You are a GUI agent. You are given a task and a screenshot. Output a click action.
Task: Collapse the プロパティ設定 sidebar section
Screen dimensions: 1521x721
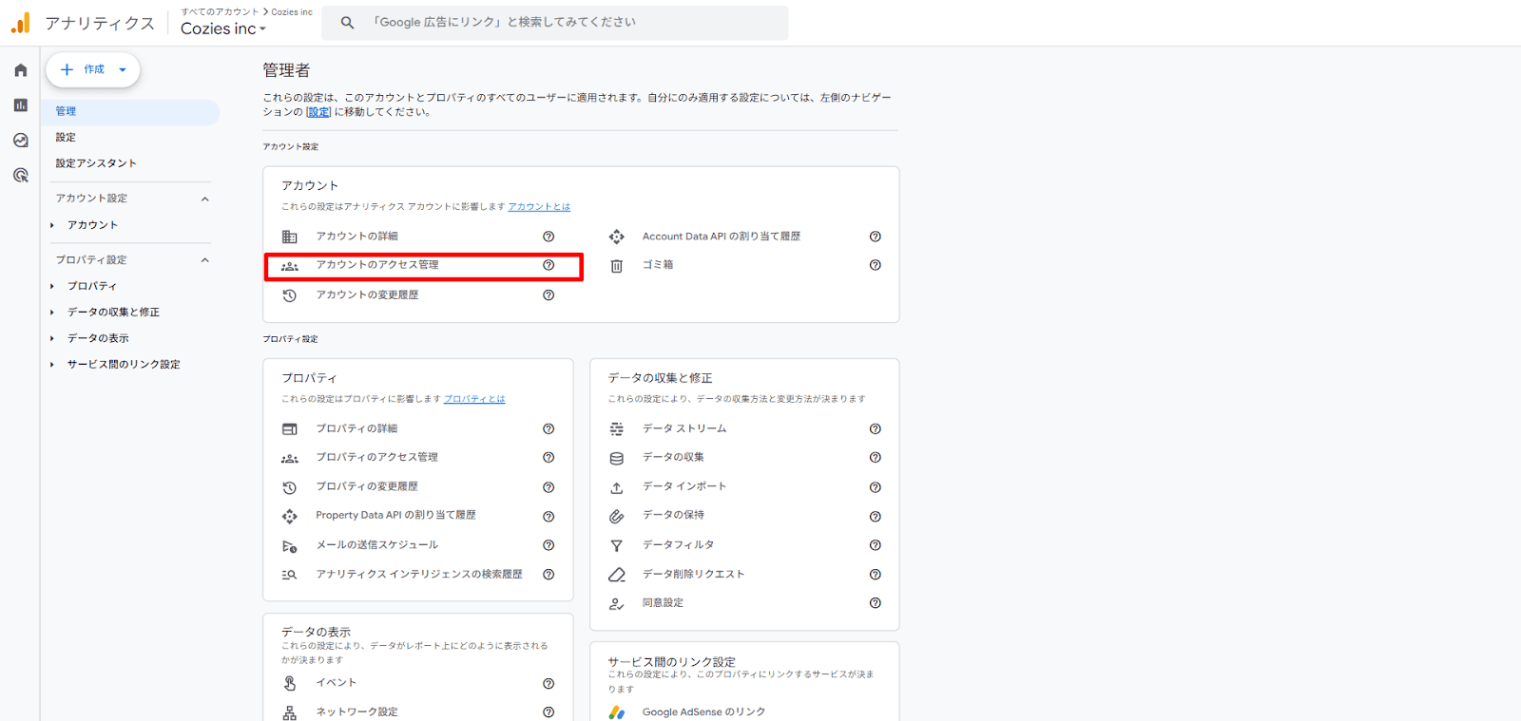click(204, 260)
